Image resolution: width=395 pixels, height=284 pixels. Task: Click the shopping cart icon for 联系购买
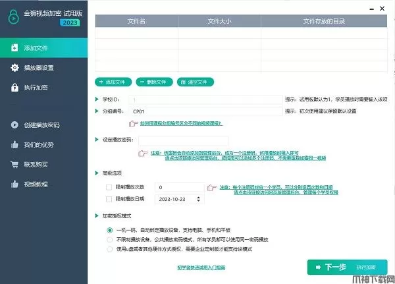tap(14, 165)
